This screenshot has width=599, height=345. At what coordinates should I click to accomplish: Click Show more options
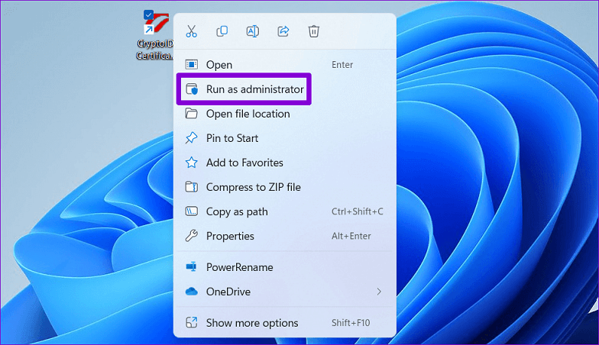pos(252,323)
